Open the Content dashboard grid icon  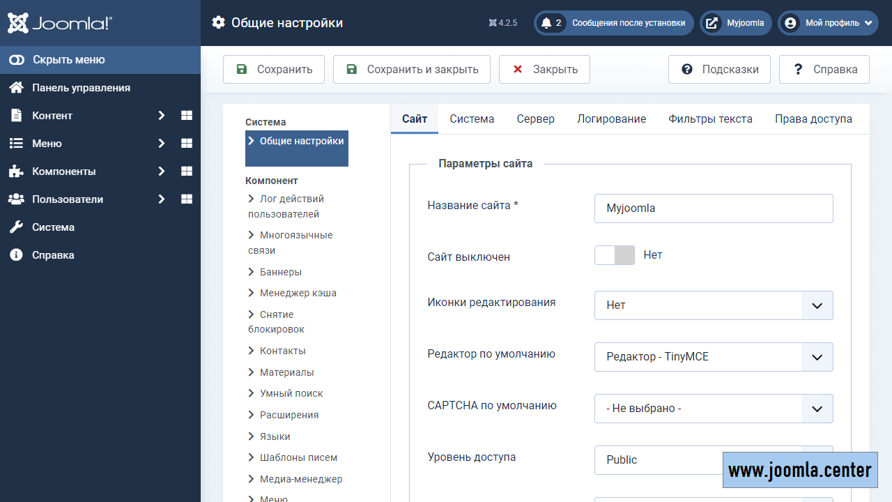(187, 116)
